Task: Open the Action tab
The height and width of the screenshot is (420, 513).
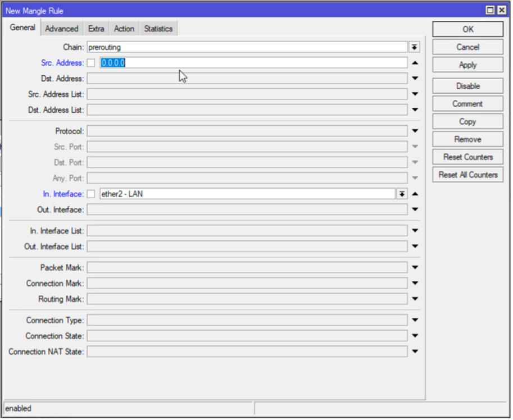Action: click(x=124, y=28)
